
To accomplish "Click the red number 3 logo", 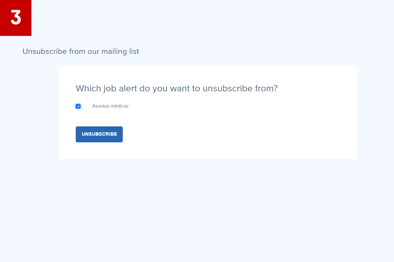I will tap(16, 18).
